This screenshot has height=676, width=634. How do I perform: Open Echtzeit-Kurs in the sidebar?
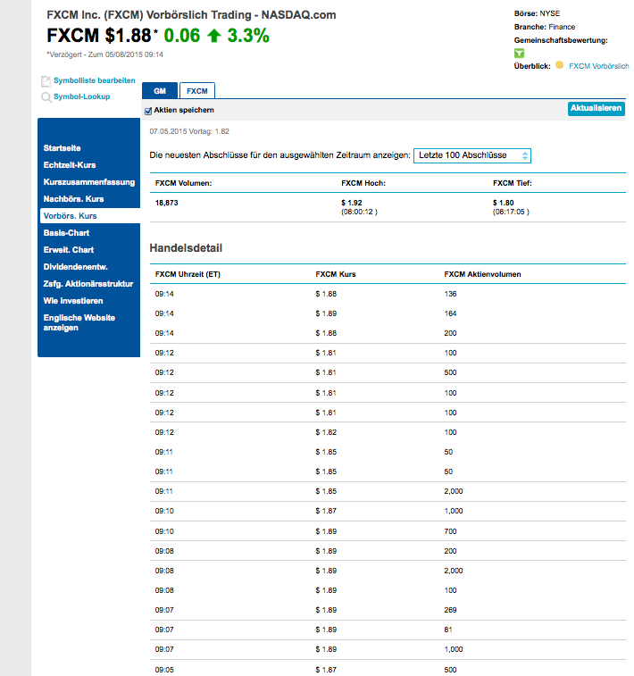pyautogui.click(x=70, y=165)
